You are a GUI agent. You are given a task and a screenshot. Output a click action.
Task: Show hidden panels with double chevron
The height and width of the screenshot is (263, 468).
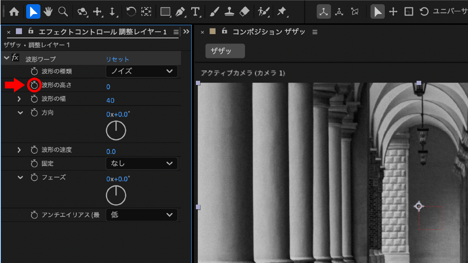tap(186, 31)
